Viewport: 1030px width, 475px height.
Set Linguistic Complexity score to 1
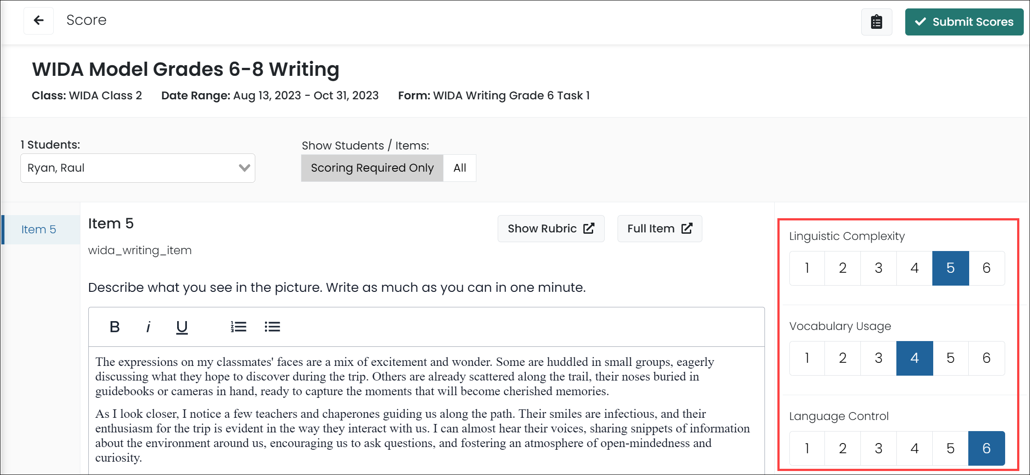point(807,268)
